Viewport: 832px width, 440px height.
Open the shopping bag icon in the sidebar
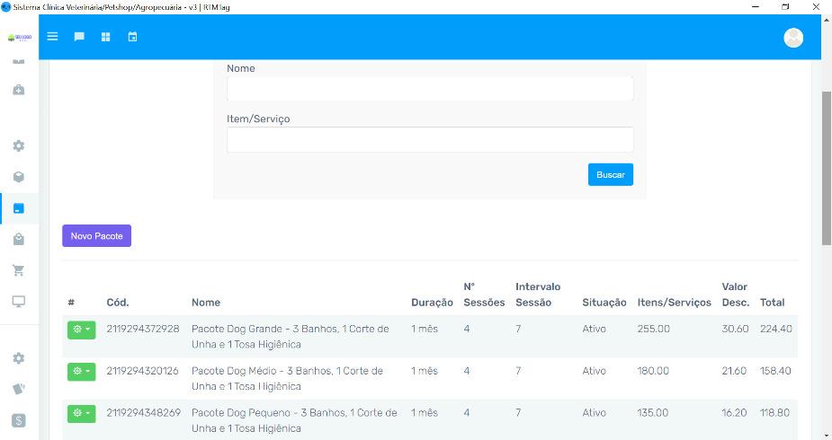pos(19,239)
